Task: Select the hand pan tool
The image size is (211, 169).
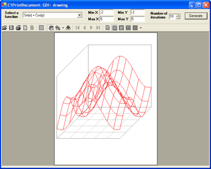Action: (x=51, y=28)
